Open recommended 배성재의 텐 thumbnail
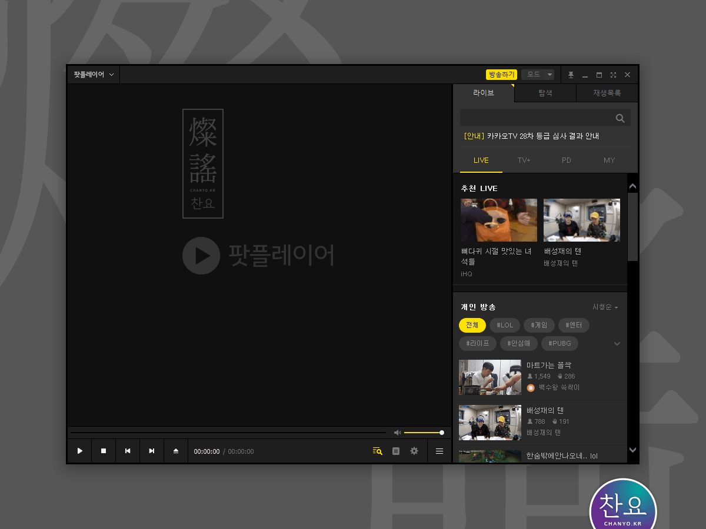The height and width of the screenshot is (529, 706). [x=582, y=220]
